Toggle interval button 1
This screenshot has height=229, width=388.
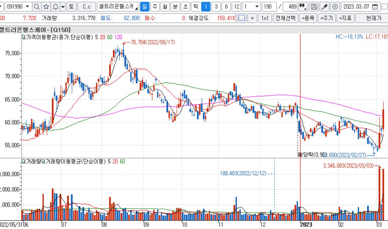tap(206, 7)
